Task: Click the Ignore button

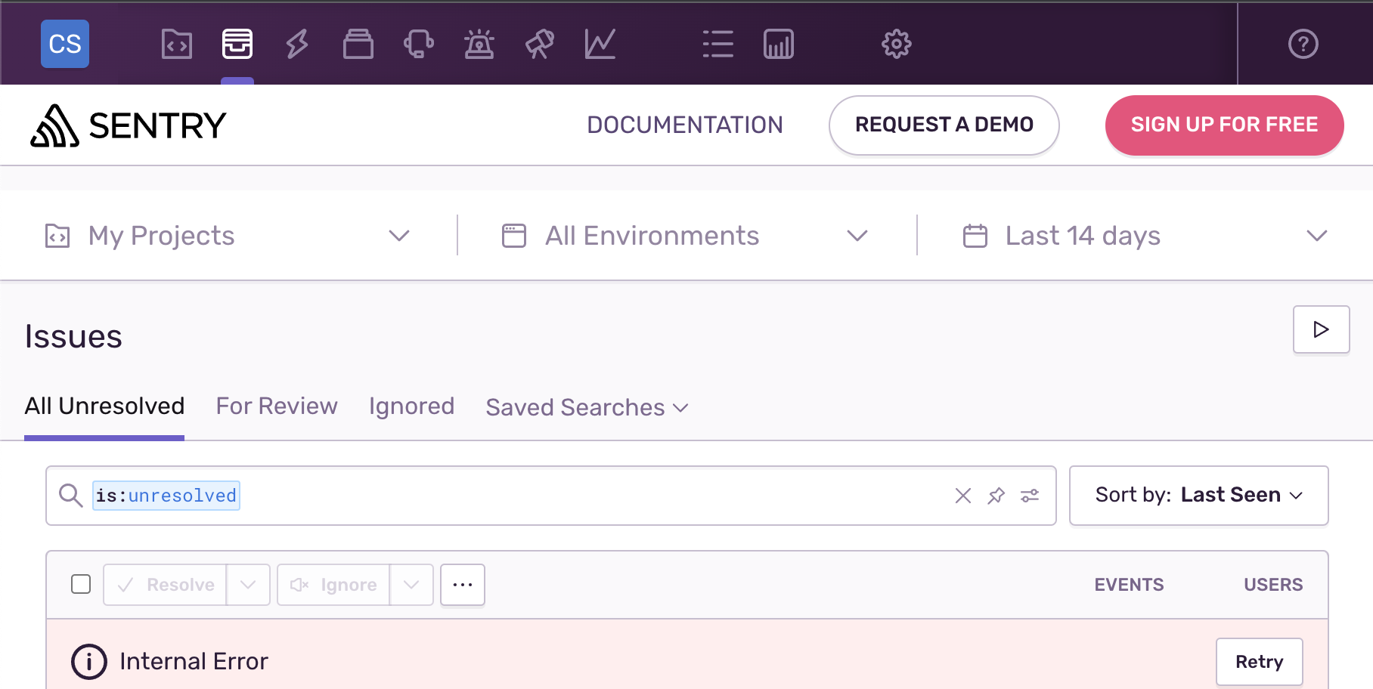Action: 333,585
